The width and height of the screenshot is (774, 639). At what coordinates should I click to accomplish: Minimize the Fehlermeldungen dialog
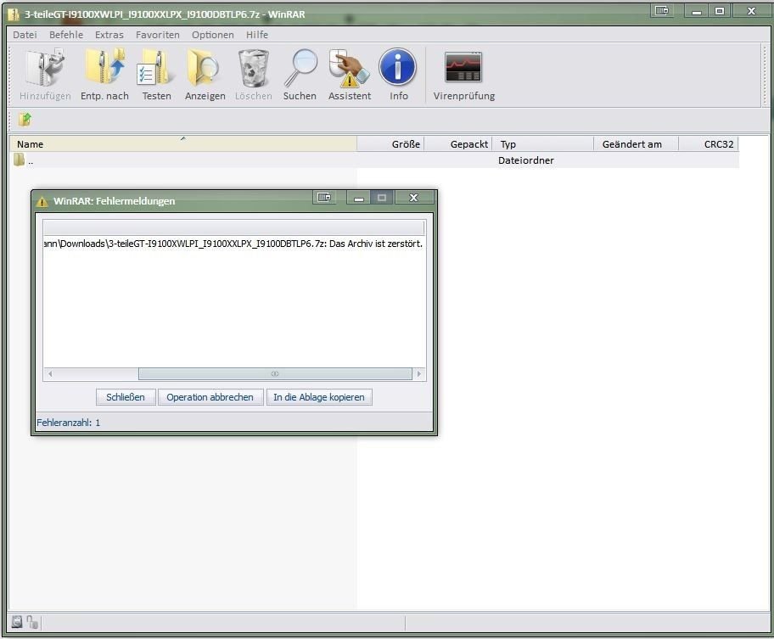coord(359,198)
